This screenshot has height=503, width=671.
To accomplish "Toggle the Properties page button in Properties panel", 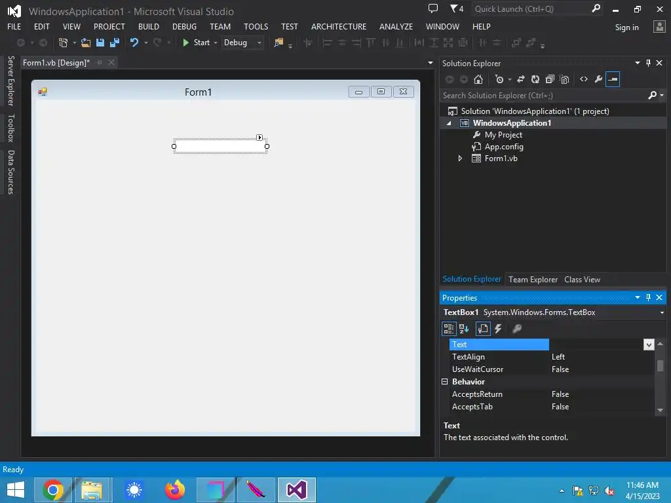I will click(483, 329).
